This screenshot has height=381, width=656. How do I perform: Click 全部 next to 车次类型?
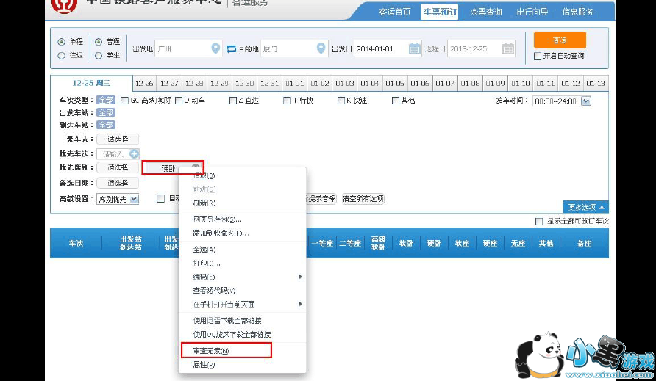click(x=106, y=101)
